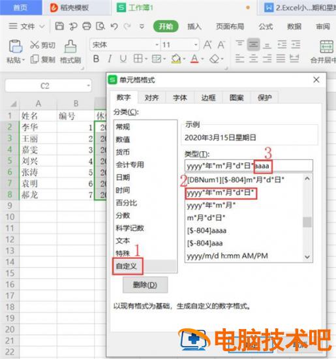Apply bottom vertical alignment icon
This screenshot has height=359, width=336.
(x=267, y=45)
